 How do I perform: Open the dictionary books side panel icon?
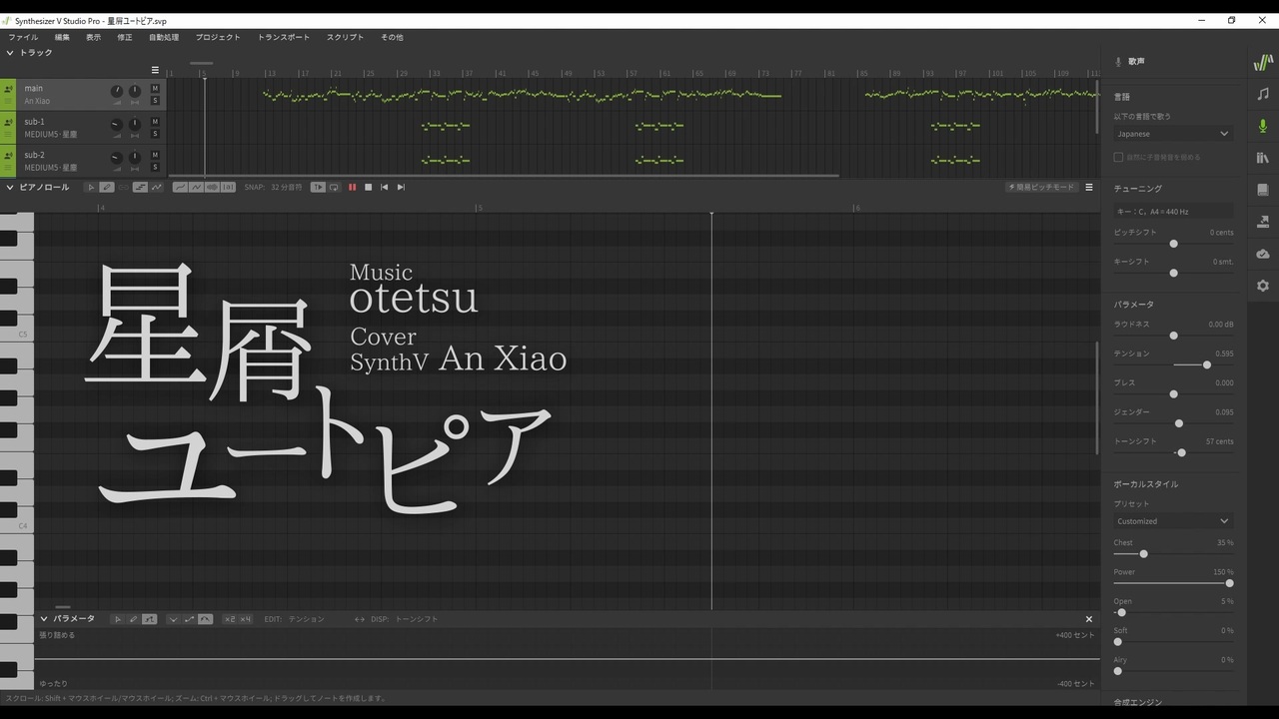[x=1263, y=158]
